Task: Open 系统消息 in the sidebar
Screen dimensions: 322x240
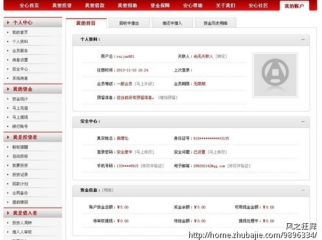Action: pyautogui.click(x=20, y=78)
